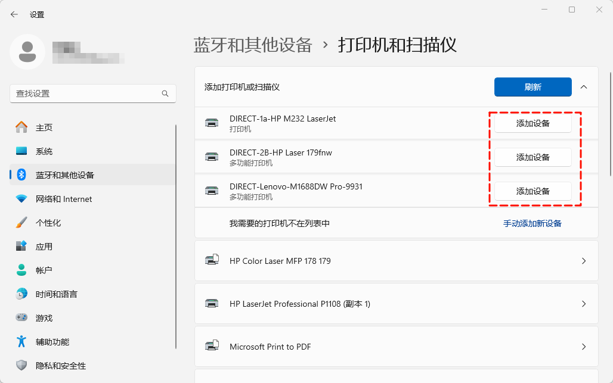Open the 个性化 paintbrush icon

coord(21,223)
